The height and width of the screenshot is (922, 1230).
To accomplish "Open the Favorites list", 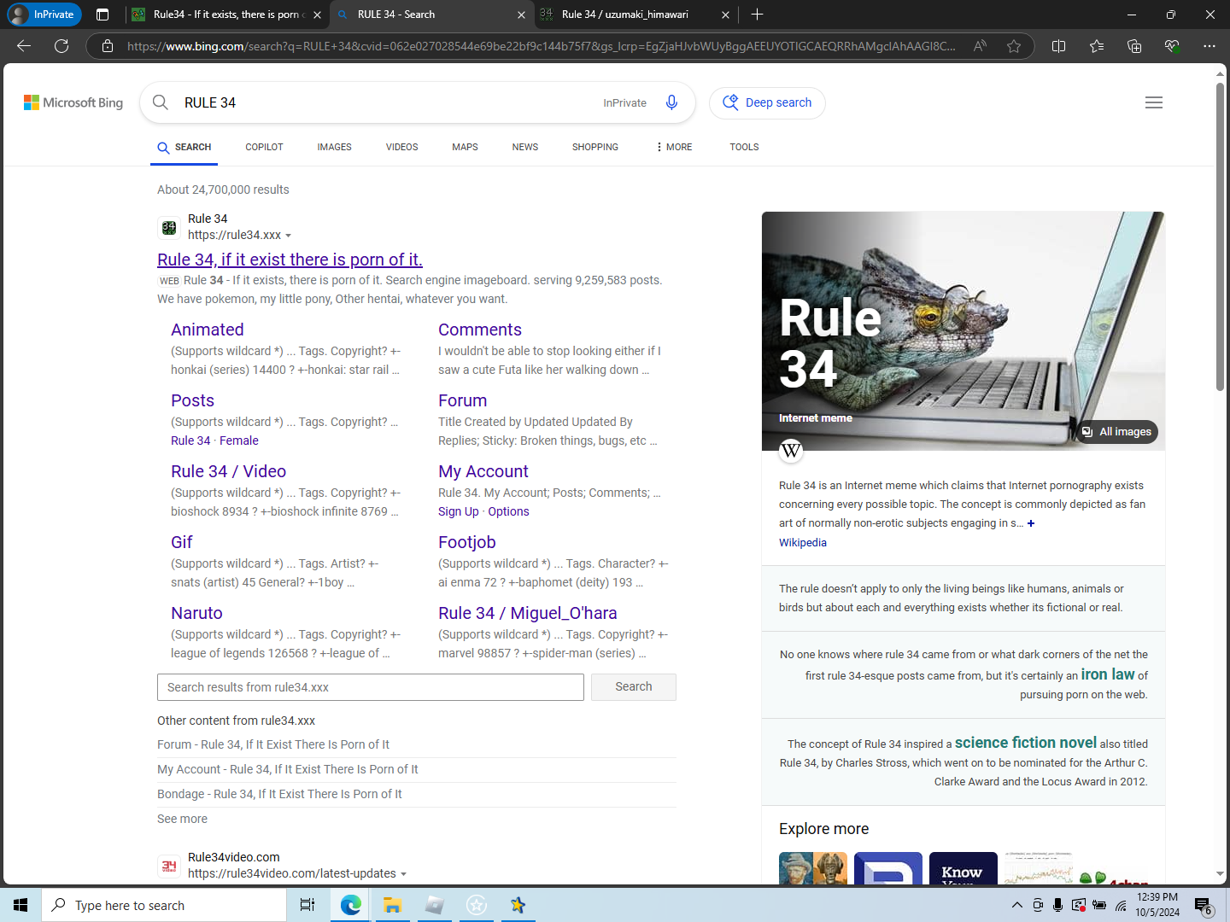I will coord(1097,46).
